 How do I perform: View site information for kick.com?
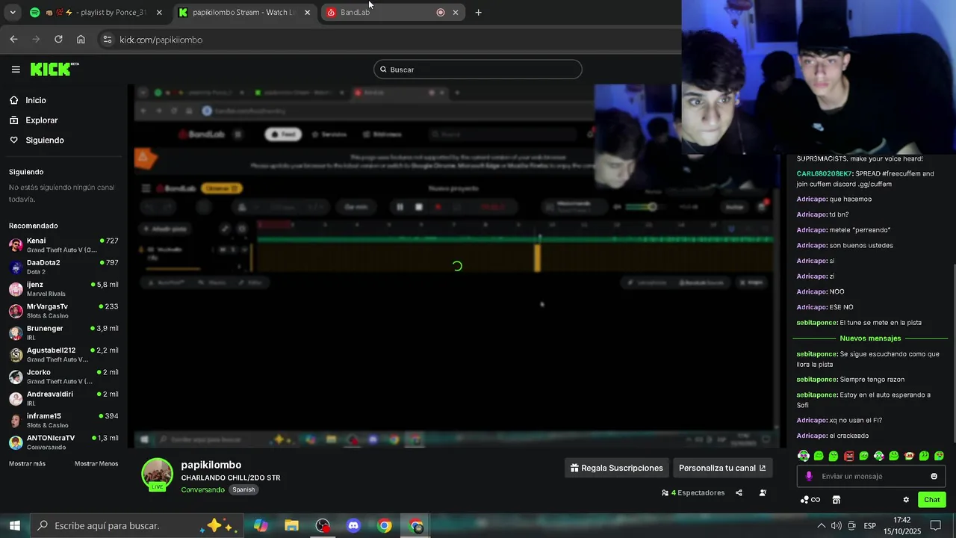[x=107, y=40]
